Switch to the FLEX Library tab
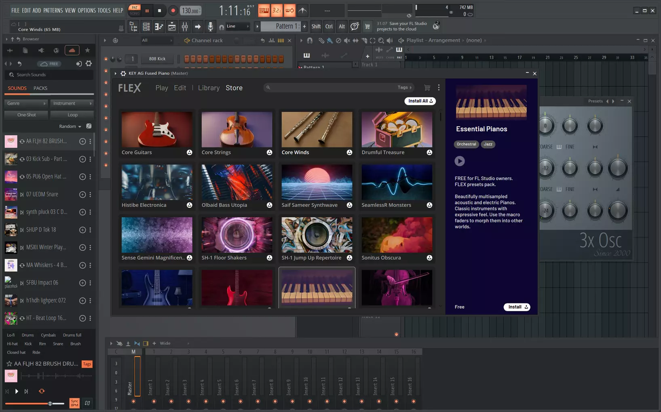 [x=209, y=88]
